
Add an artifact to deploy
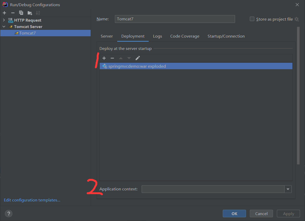(x=104, y=58)
